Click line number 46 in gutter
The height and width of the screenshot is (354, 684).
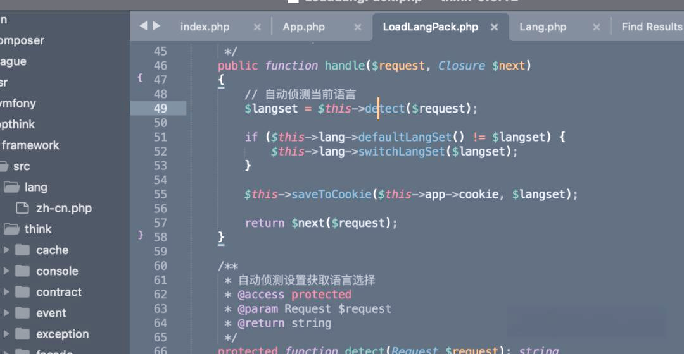[160, 66]
